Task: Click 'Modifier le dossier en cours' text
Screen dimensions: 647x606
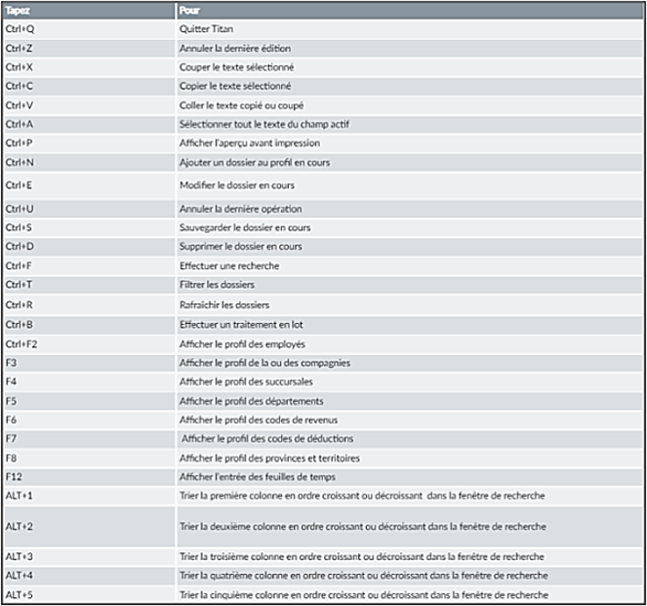Action: pos(237,185)
